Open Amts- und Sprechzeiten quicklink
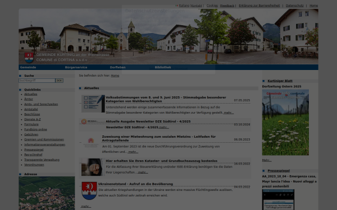 click(41, 104)
